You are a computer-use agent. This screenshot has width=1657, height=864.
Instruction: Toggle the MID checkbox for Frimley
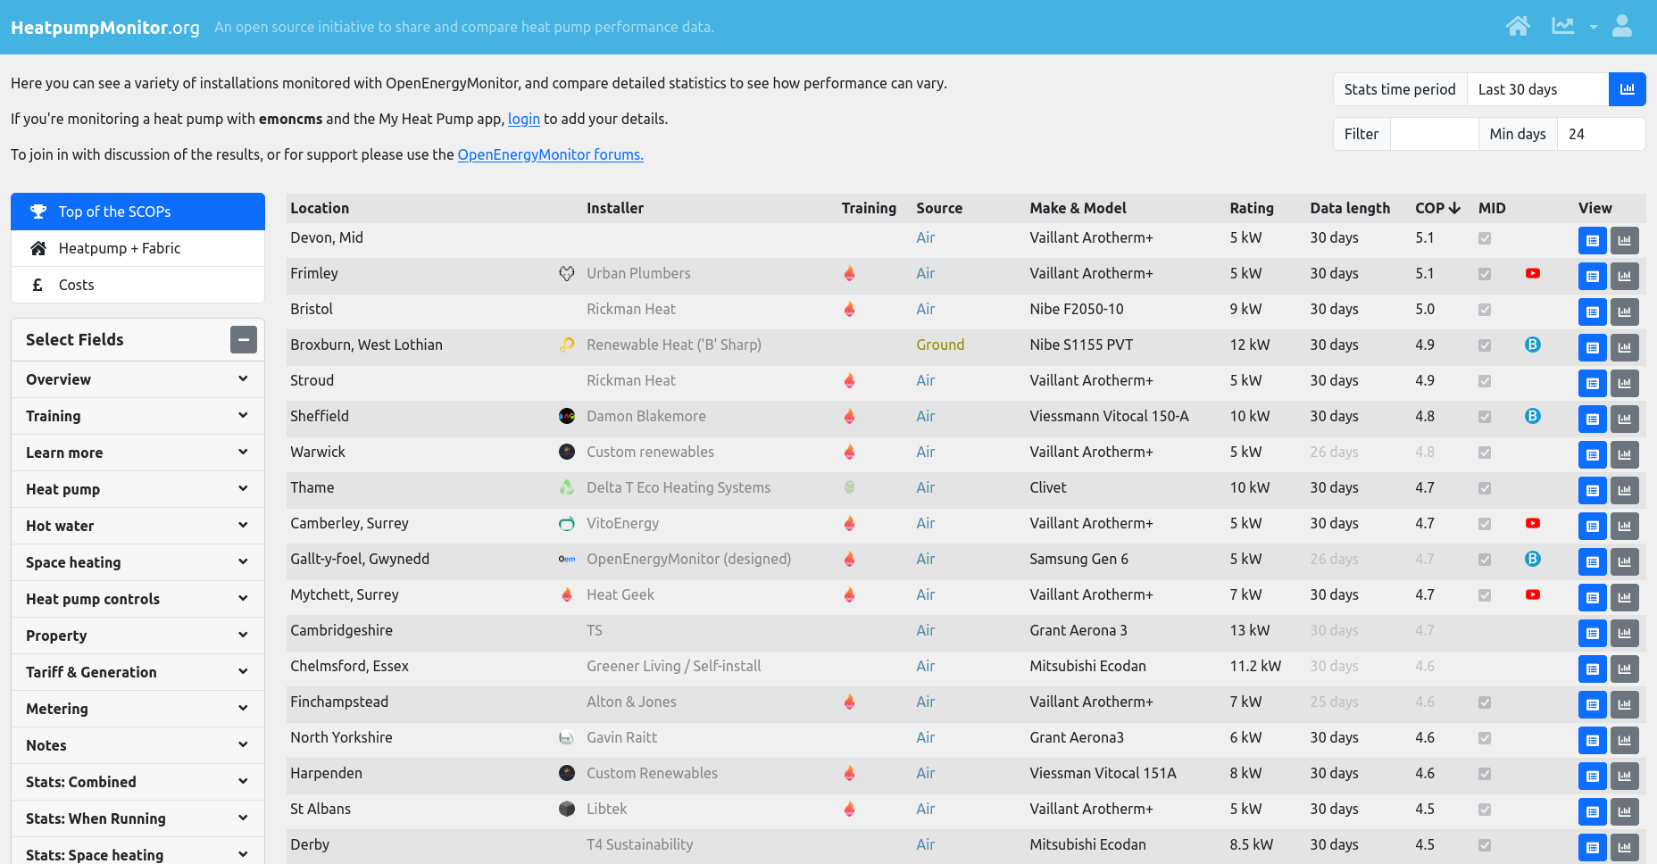1485,274
